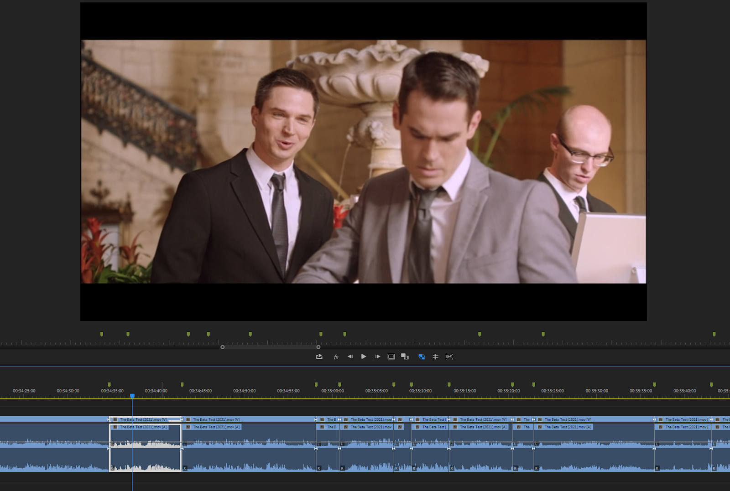Image resolution: width=730 pixels, height=491 pixels.
Task: Jump to 00:34:50:00 on the timeline ruler
Action: (x=245, y=391)
